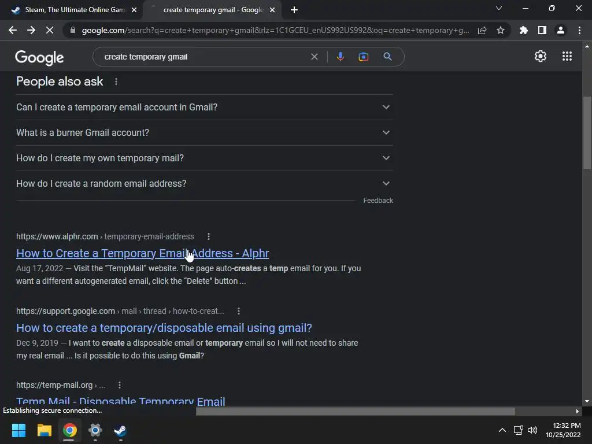Start a voice search with microphone
592x444 pixels.
pyautogui.click(x=340, y=57)
